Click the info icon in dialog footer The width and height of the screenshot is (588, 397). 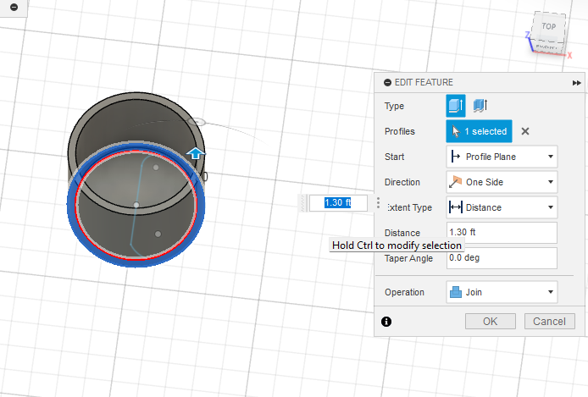(386, 322)
